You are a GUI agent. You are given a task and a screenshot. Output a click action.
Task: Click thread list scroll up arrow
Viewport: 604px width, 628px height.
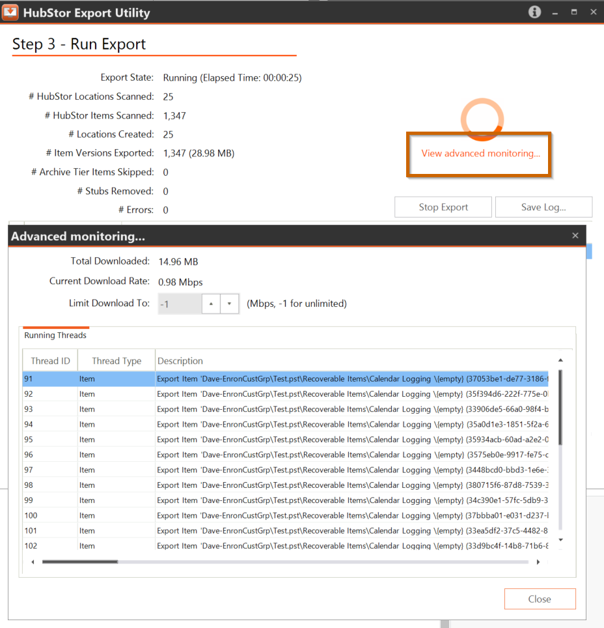(560, 360)
